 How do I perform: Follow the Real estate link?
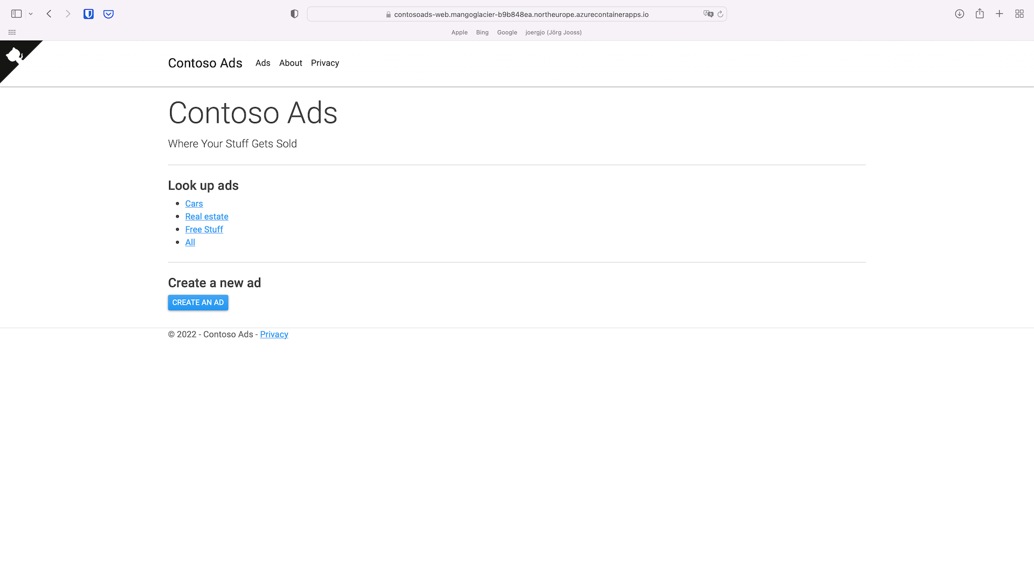[207, 216]
